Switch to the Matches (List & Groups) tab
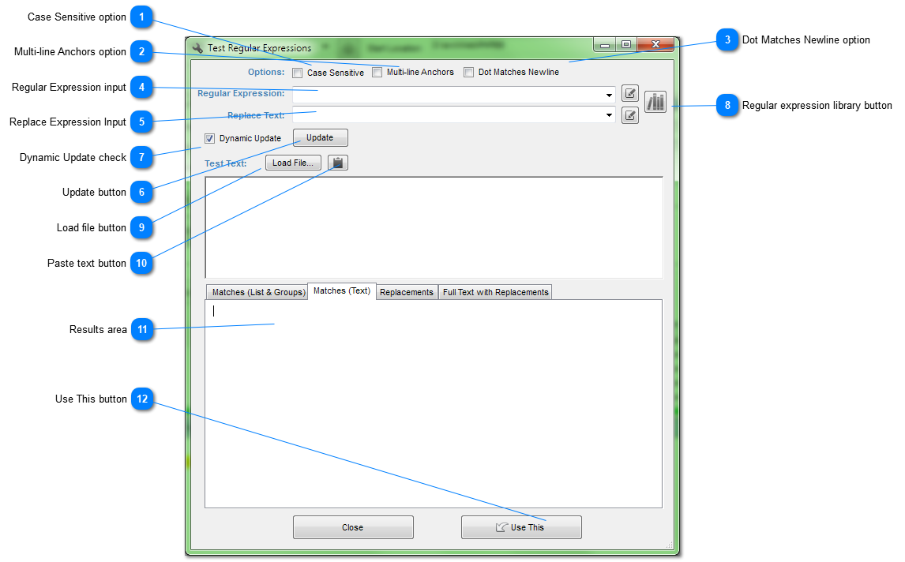This screenshot has width=905, height=562. point(258,291)
